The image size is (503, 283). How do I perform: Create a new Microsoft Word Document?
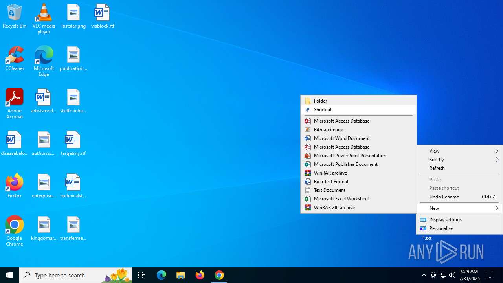tap(358, 138)
